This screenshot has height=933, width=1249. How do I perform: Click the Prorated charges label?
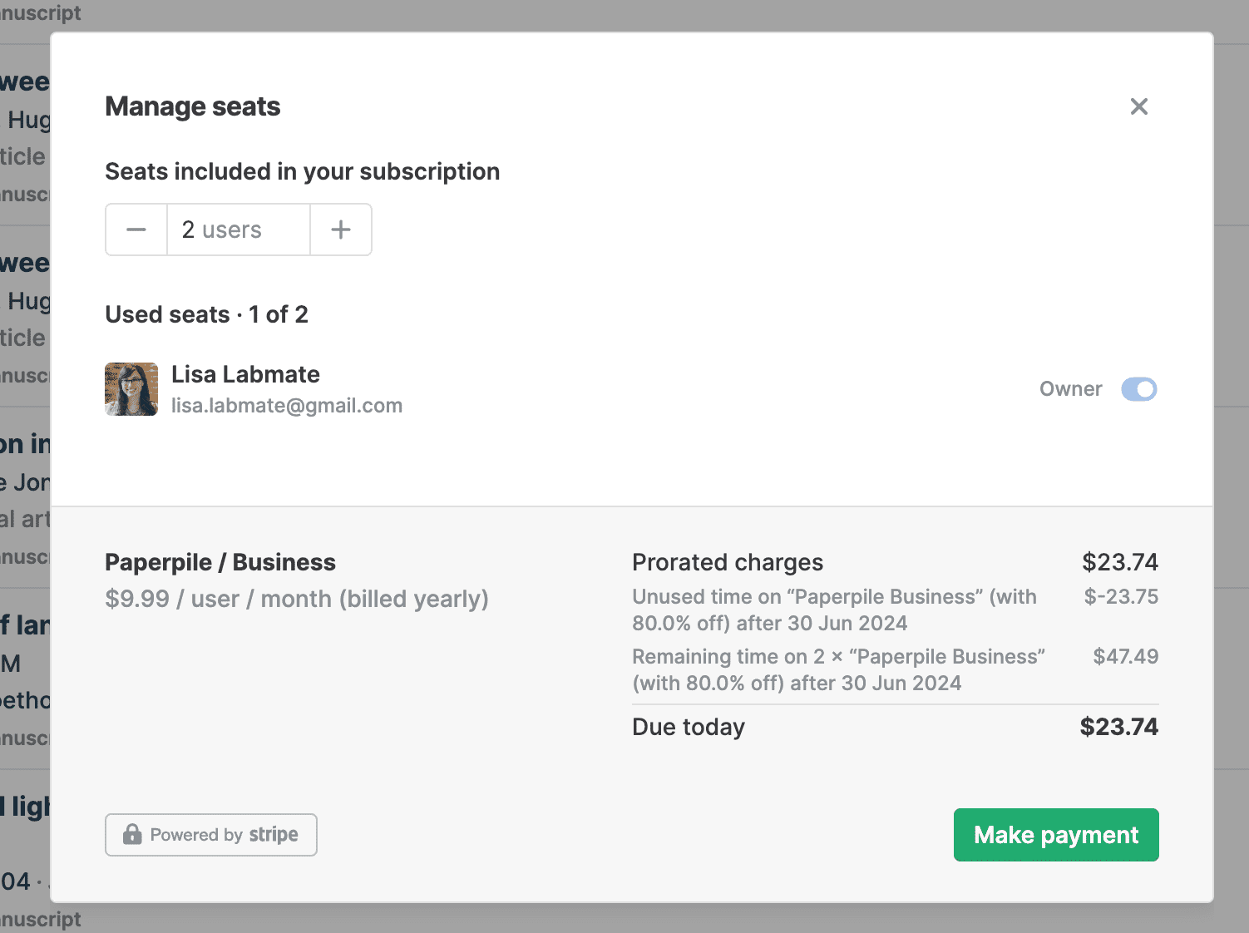tap(728, 562)
